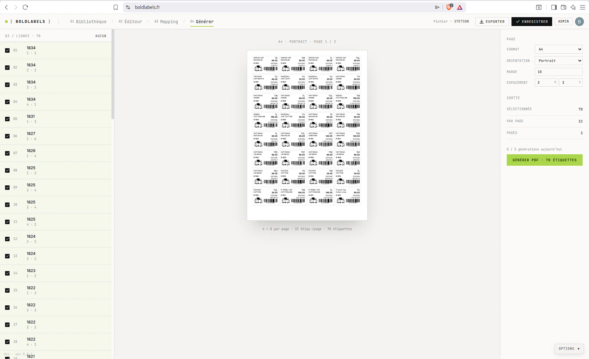This screenshot has height=359, width=589.
Task: Open the Orientation Portrait dropdown
Action: [559, 61]
